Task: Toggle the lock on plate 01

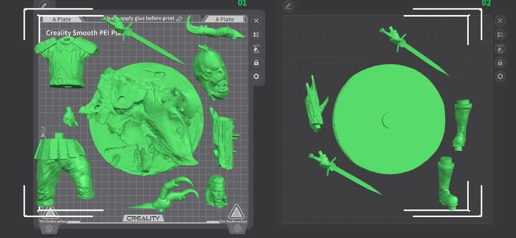Action: pyautogui.click(x=257, y=63)
